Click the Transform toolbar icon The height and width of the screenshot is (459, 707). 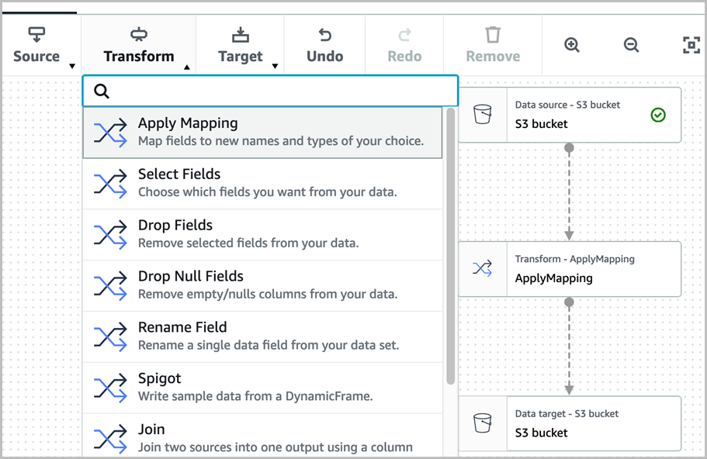139,34
